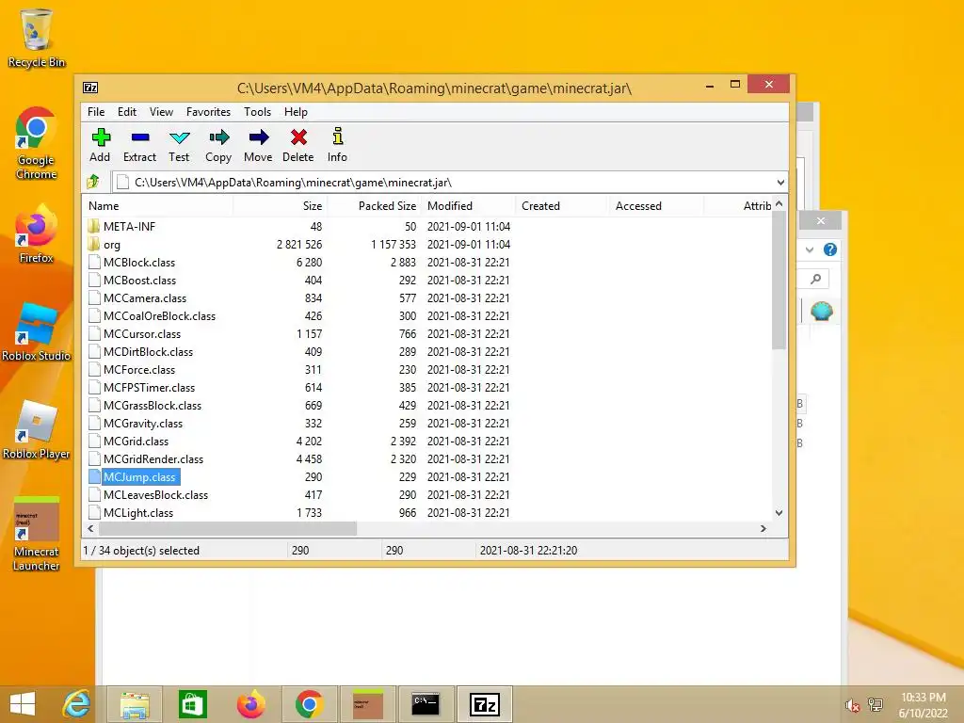
Task: Select MCDirtBlock.class row
Action: (427, 352)
